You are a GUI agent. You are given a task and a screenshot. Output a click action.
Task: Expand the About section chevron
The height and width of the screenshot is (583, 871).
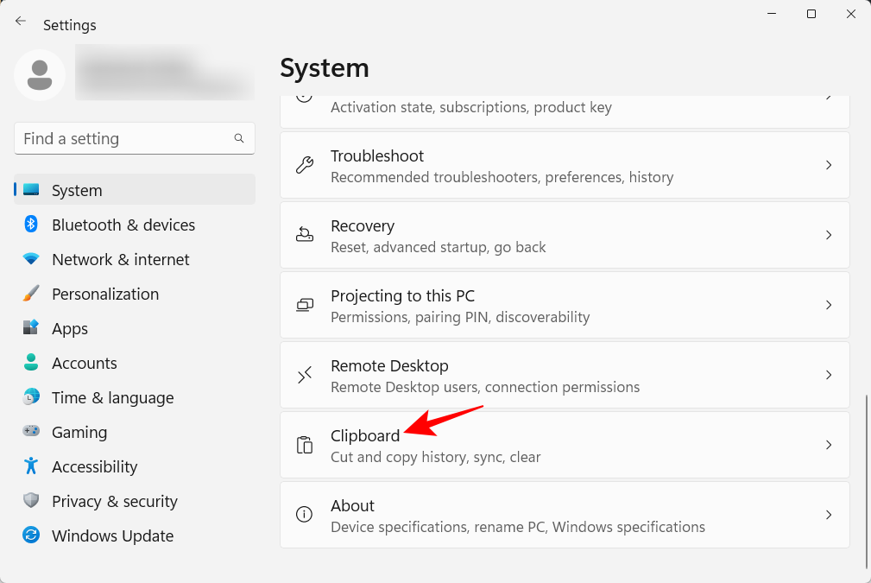coord(829,514)
